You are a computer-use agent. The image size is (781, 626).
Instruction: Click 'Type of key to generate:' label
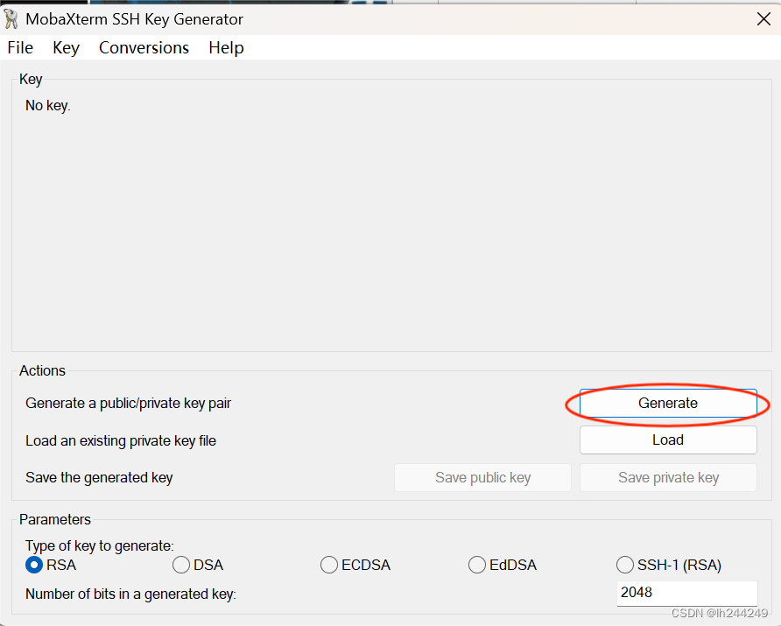(100, 545)
